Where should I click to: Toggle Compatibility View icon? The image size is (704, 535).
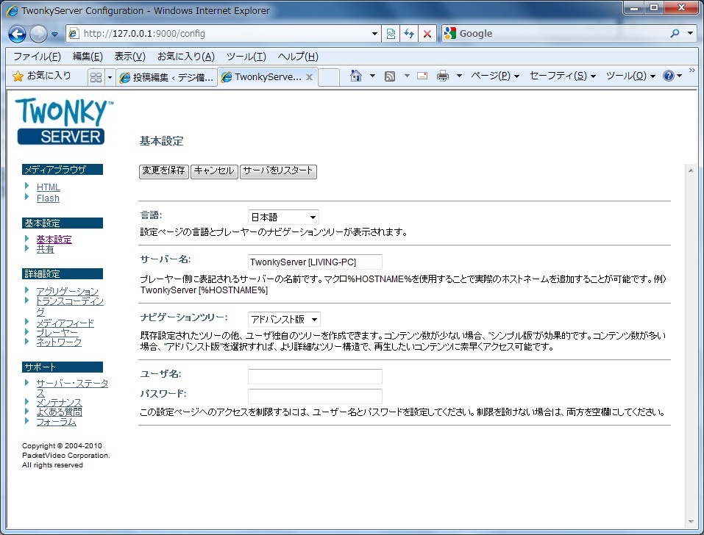point(391,34)
